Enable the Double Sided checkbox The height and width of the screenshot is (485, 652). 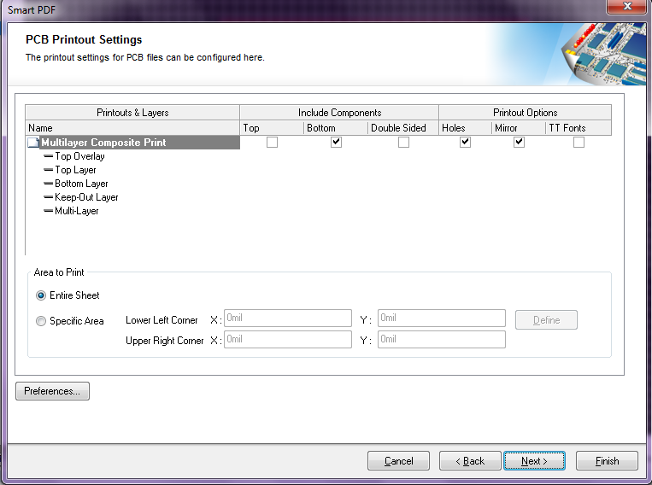pos(403,142)
